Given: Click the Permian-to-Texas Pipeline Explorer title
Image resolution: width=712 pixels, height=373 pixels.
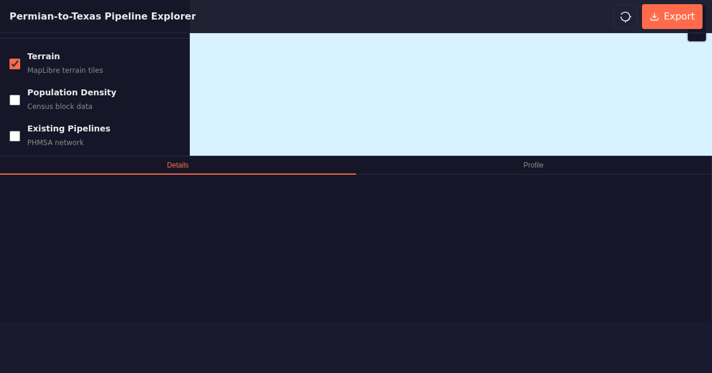Looking at the screenshot, I should pyautogui.click(x=103, y=17).
